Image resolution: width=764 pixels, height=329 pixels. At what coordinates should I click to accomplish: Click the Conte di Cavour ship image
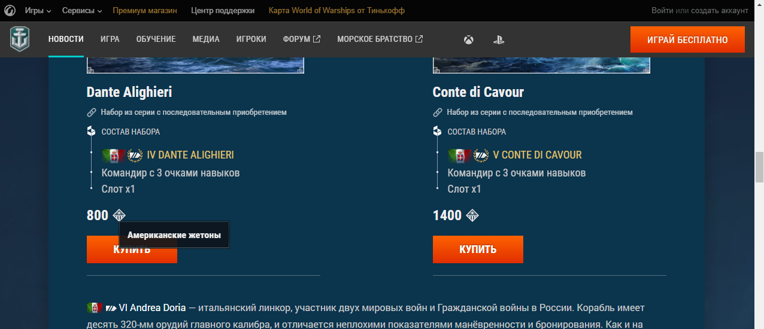541,65
